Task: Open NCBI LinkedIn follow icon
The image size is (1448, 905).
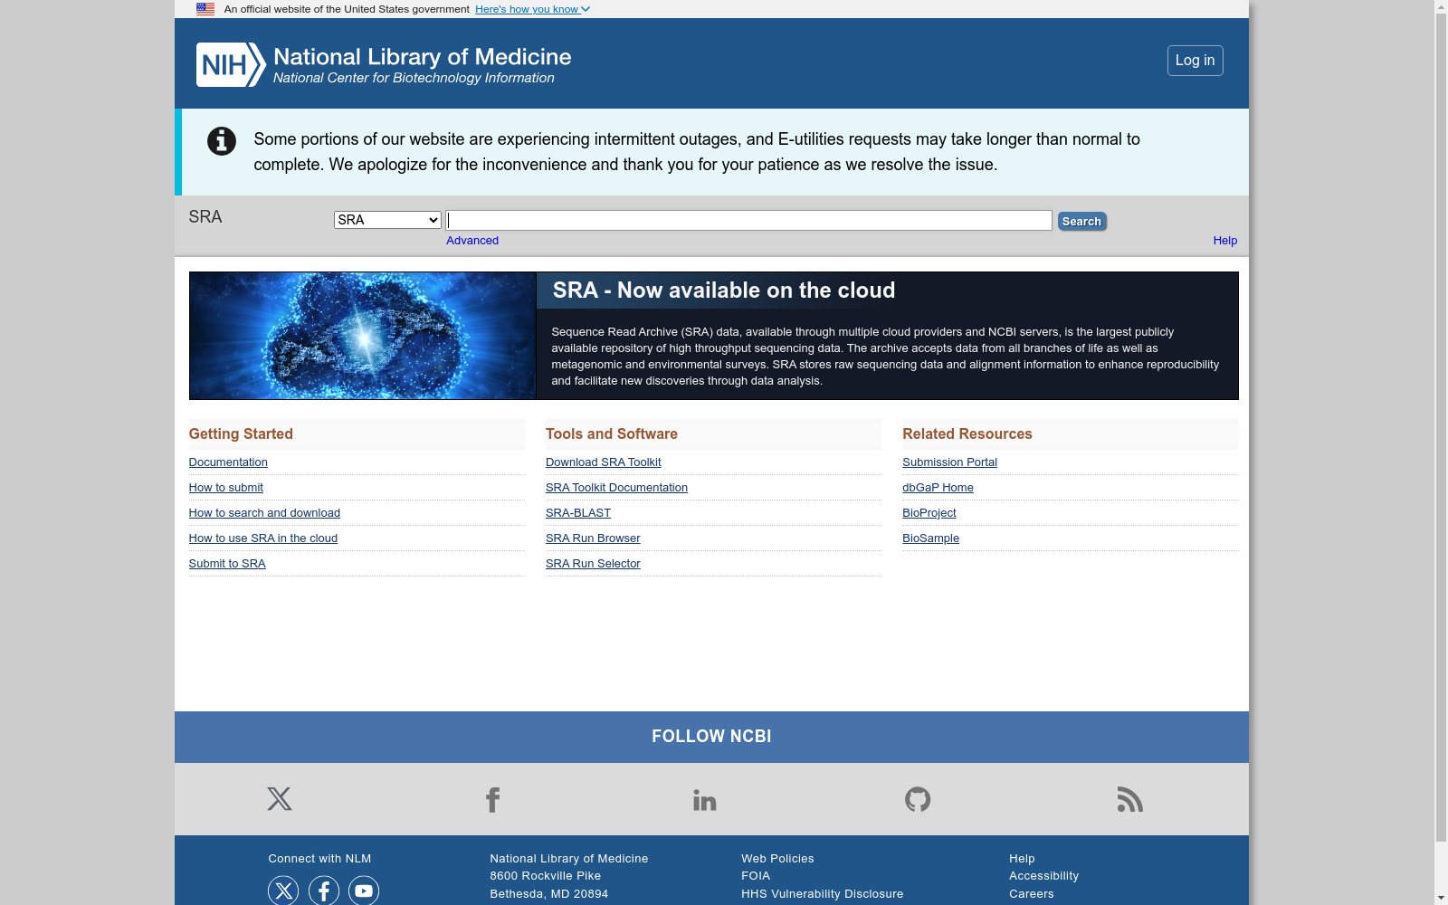Action: pyautogui.click(x=705, y=799)
